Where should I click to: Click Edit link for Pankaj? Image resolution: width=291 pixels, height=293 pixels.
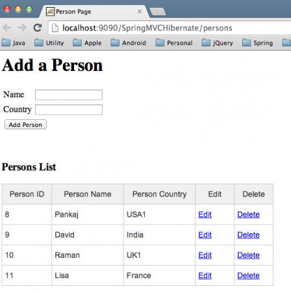pos(205,214)
